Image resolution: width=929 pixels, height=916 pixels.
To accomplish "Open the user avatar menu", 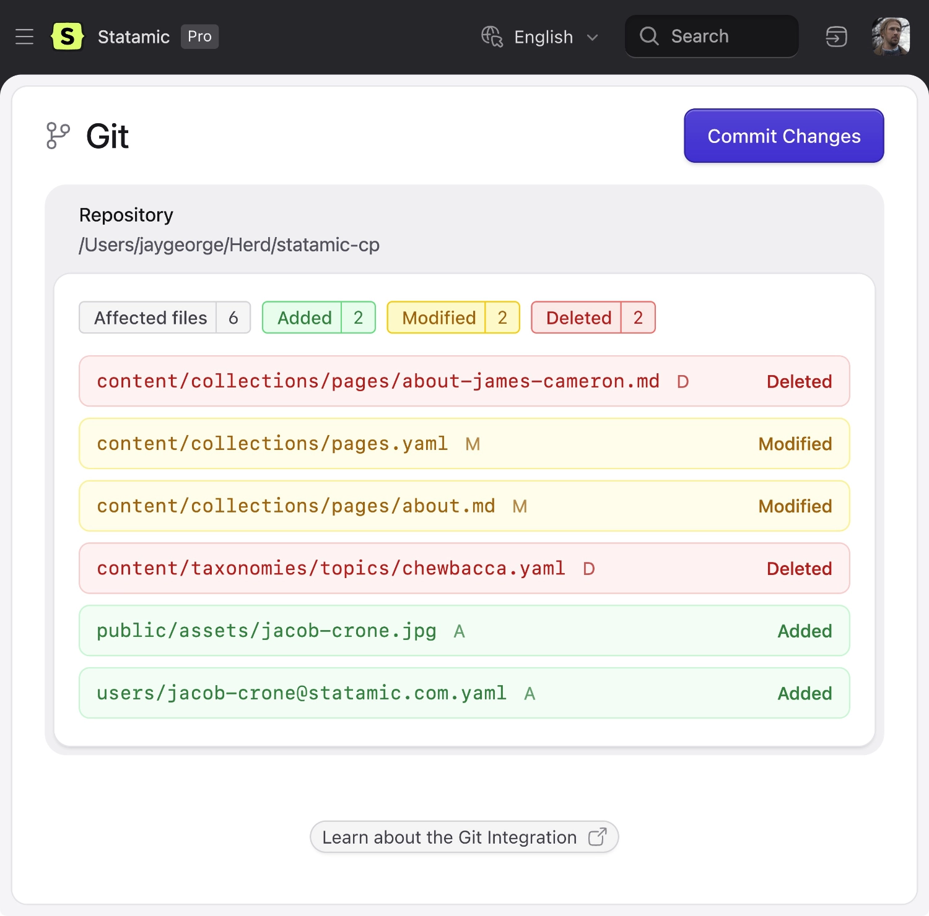I will (891, 37).
